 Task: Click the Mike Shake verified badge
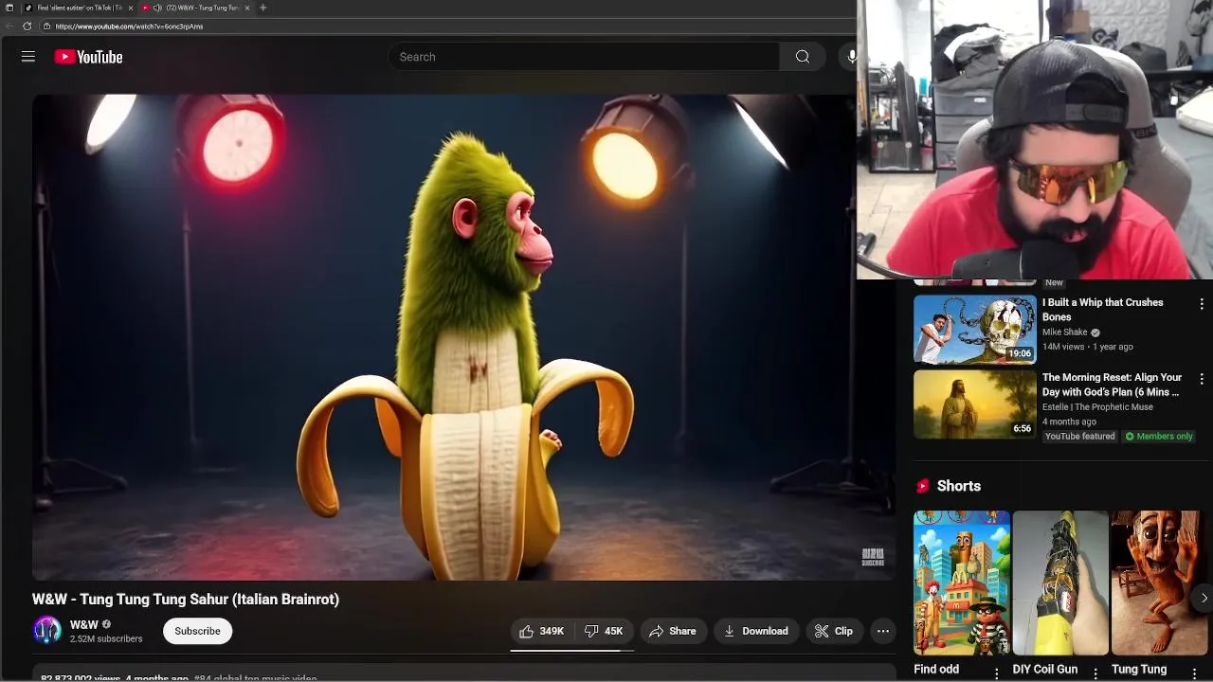tap(1095, 332)
